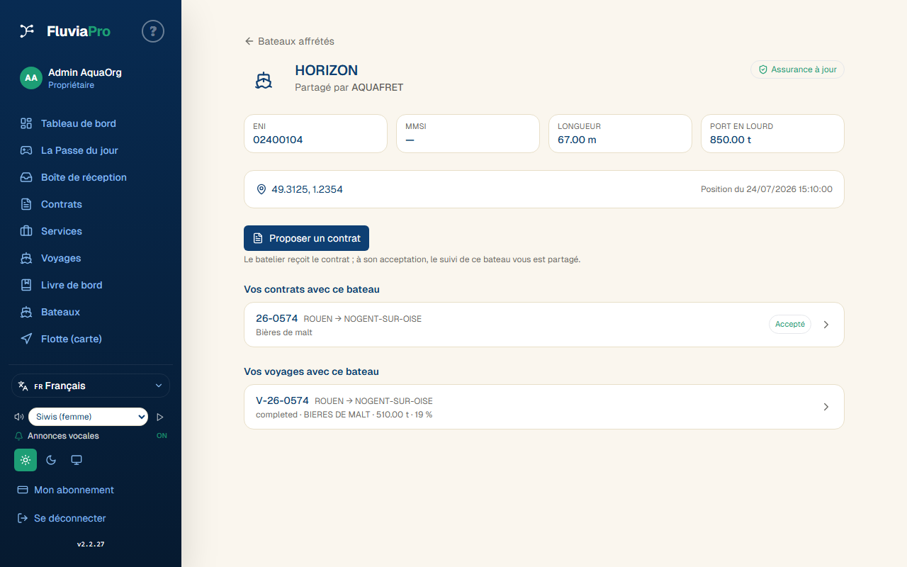Screen dimensions: 907x567
Task: Click the translate language icon
Action: pos(23,386)
